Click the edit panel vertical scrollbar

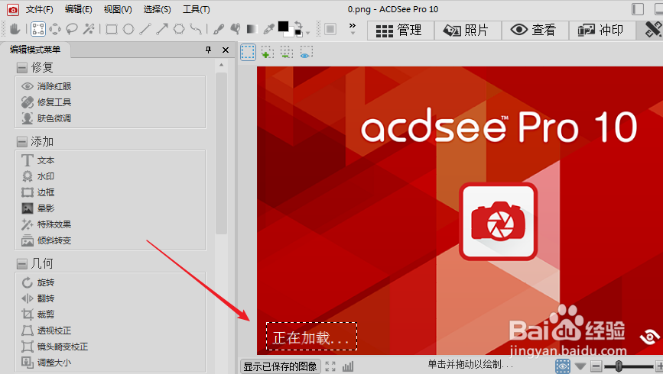tap(221, 153)
